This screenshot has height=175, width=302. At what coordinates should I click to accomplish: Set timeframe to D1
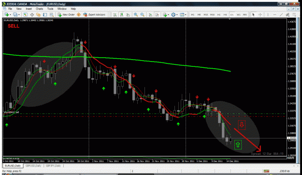pyautogui.click(x=232, y=15)
